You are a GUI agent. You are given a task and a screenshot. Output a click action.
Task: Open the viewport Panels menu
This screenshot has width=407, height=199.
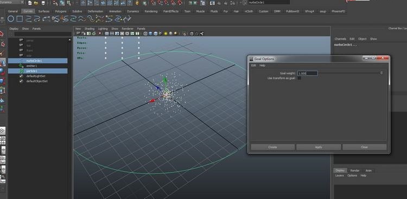(141, 29)
